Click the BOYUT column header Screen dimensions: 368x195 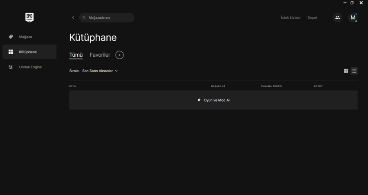click(318, 86)
